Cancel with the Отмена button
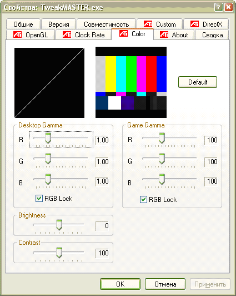The image size is (236, 296). [165, 284]
